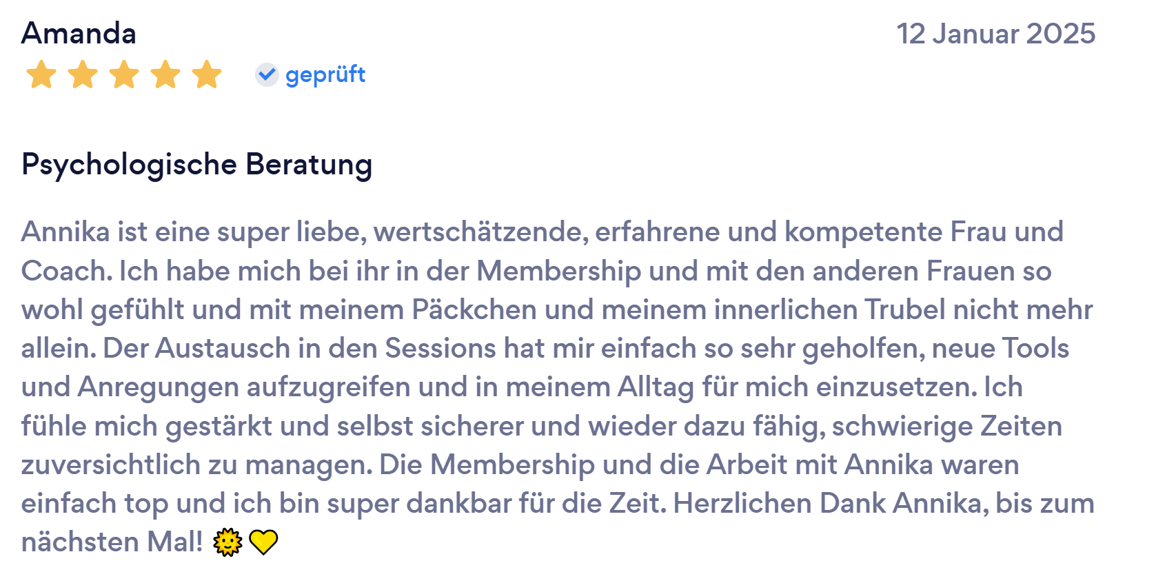Open reviewer name Amanda

79,33
